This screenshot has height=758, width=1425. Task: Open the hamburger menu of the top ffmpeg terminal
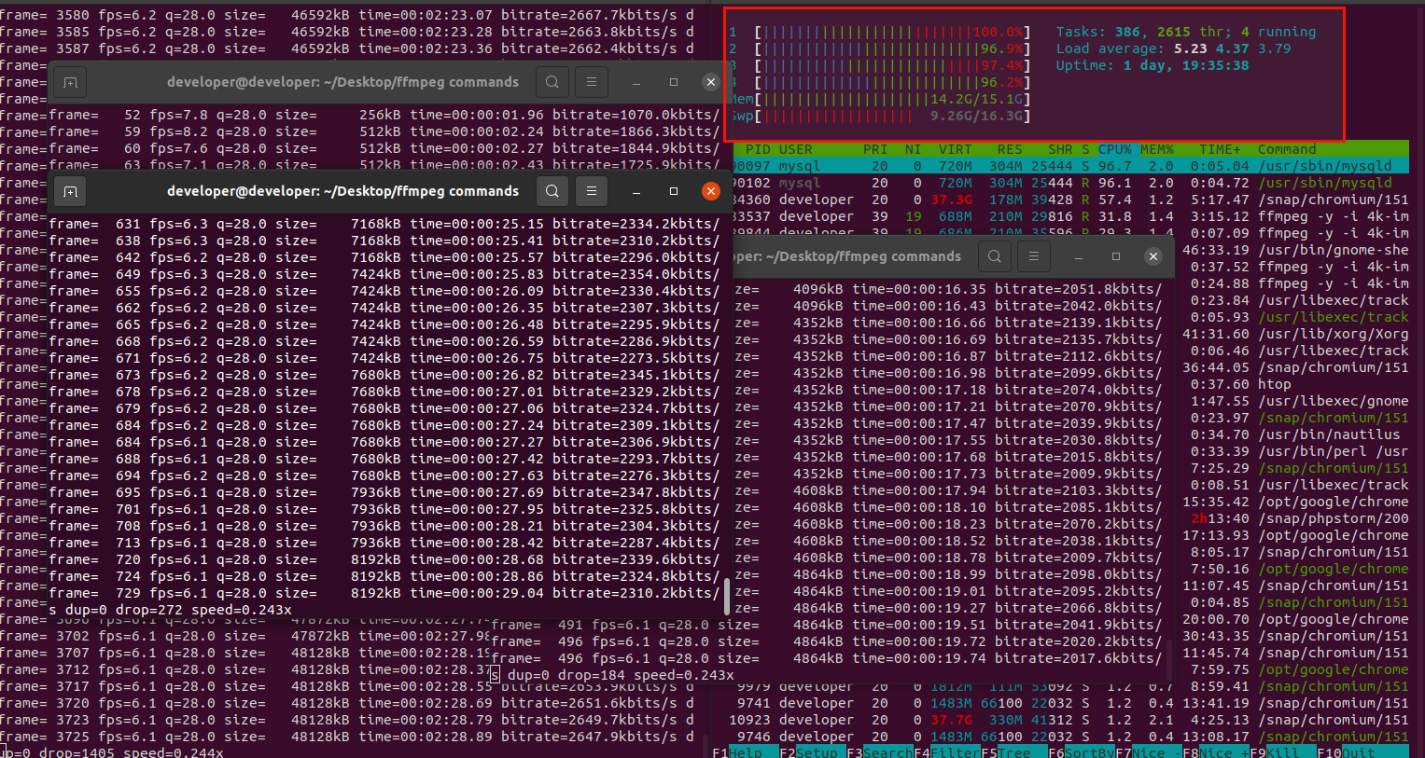pyautogui.click(x=592, y=81)
